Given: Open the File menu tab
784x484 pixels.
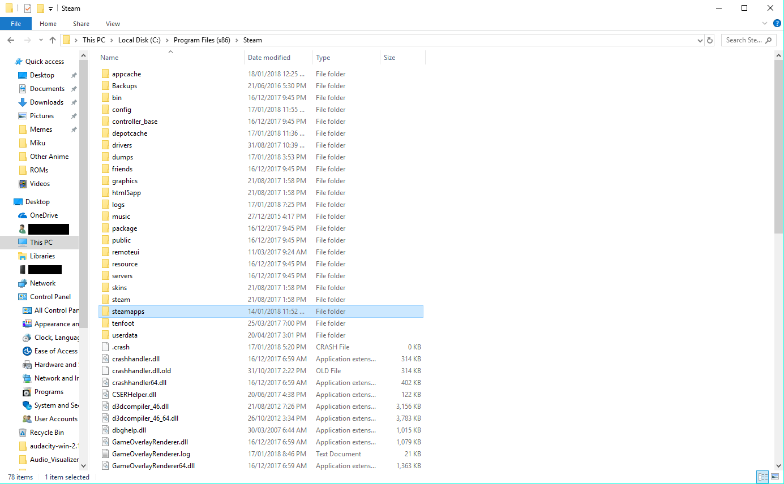Looking at the screenshot, I should pos(16,24).
